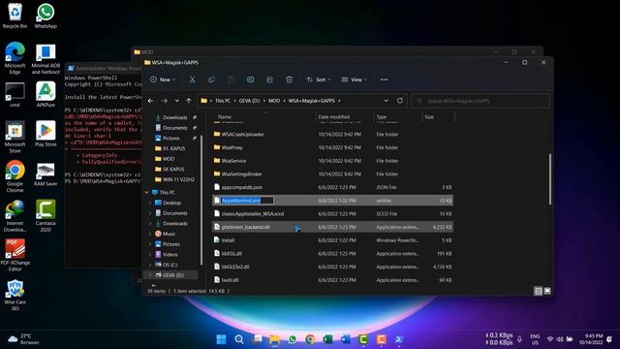
Task: Click MOD breadcrumb in address bar
Action: [x=274, y=101]
